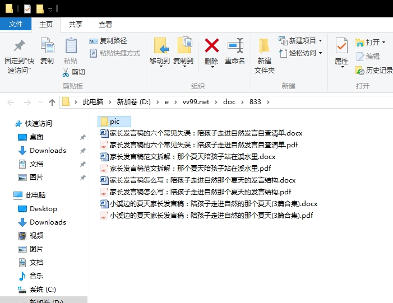393x303 pixels.
Task: Click the Forward navigation arrow
Action: pos(27,102)
